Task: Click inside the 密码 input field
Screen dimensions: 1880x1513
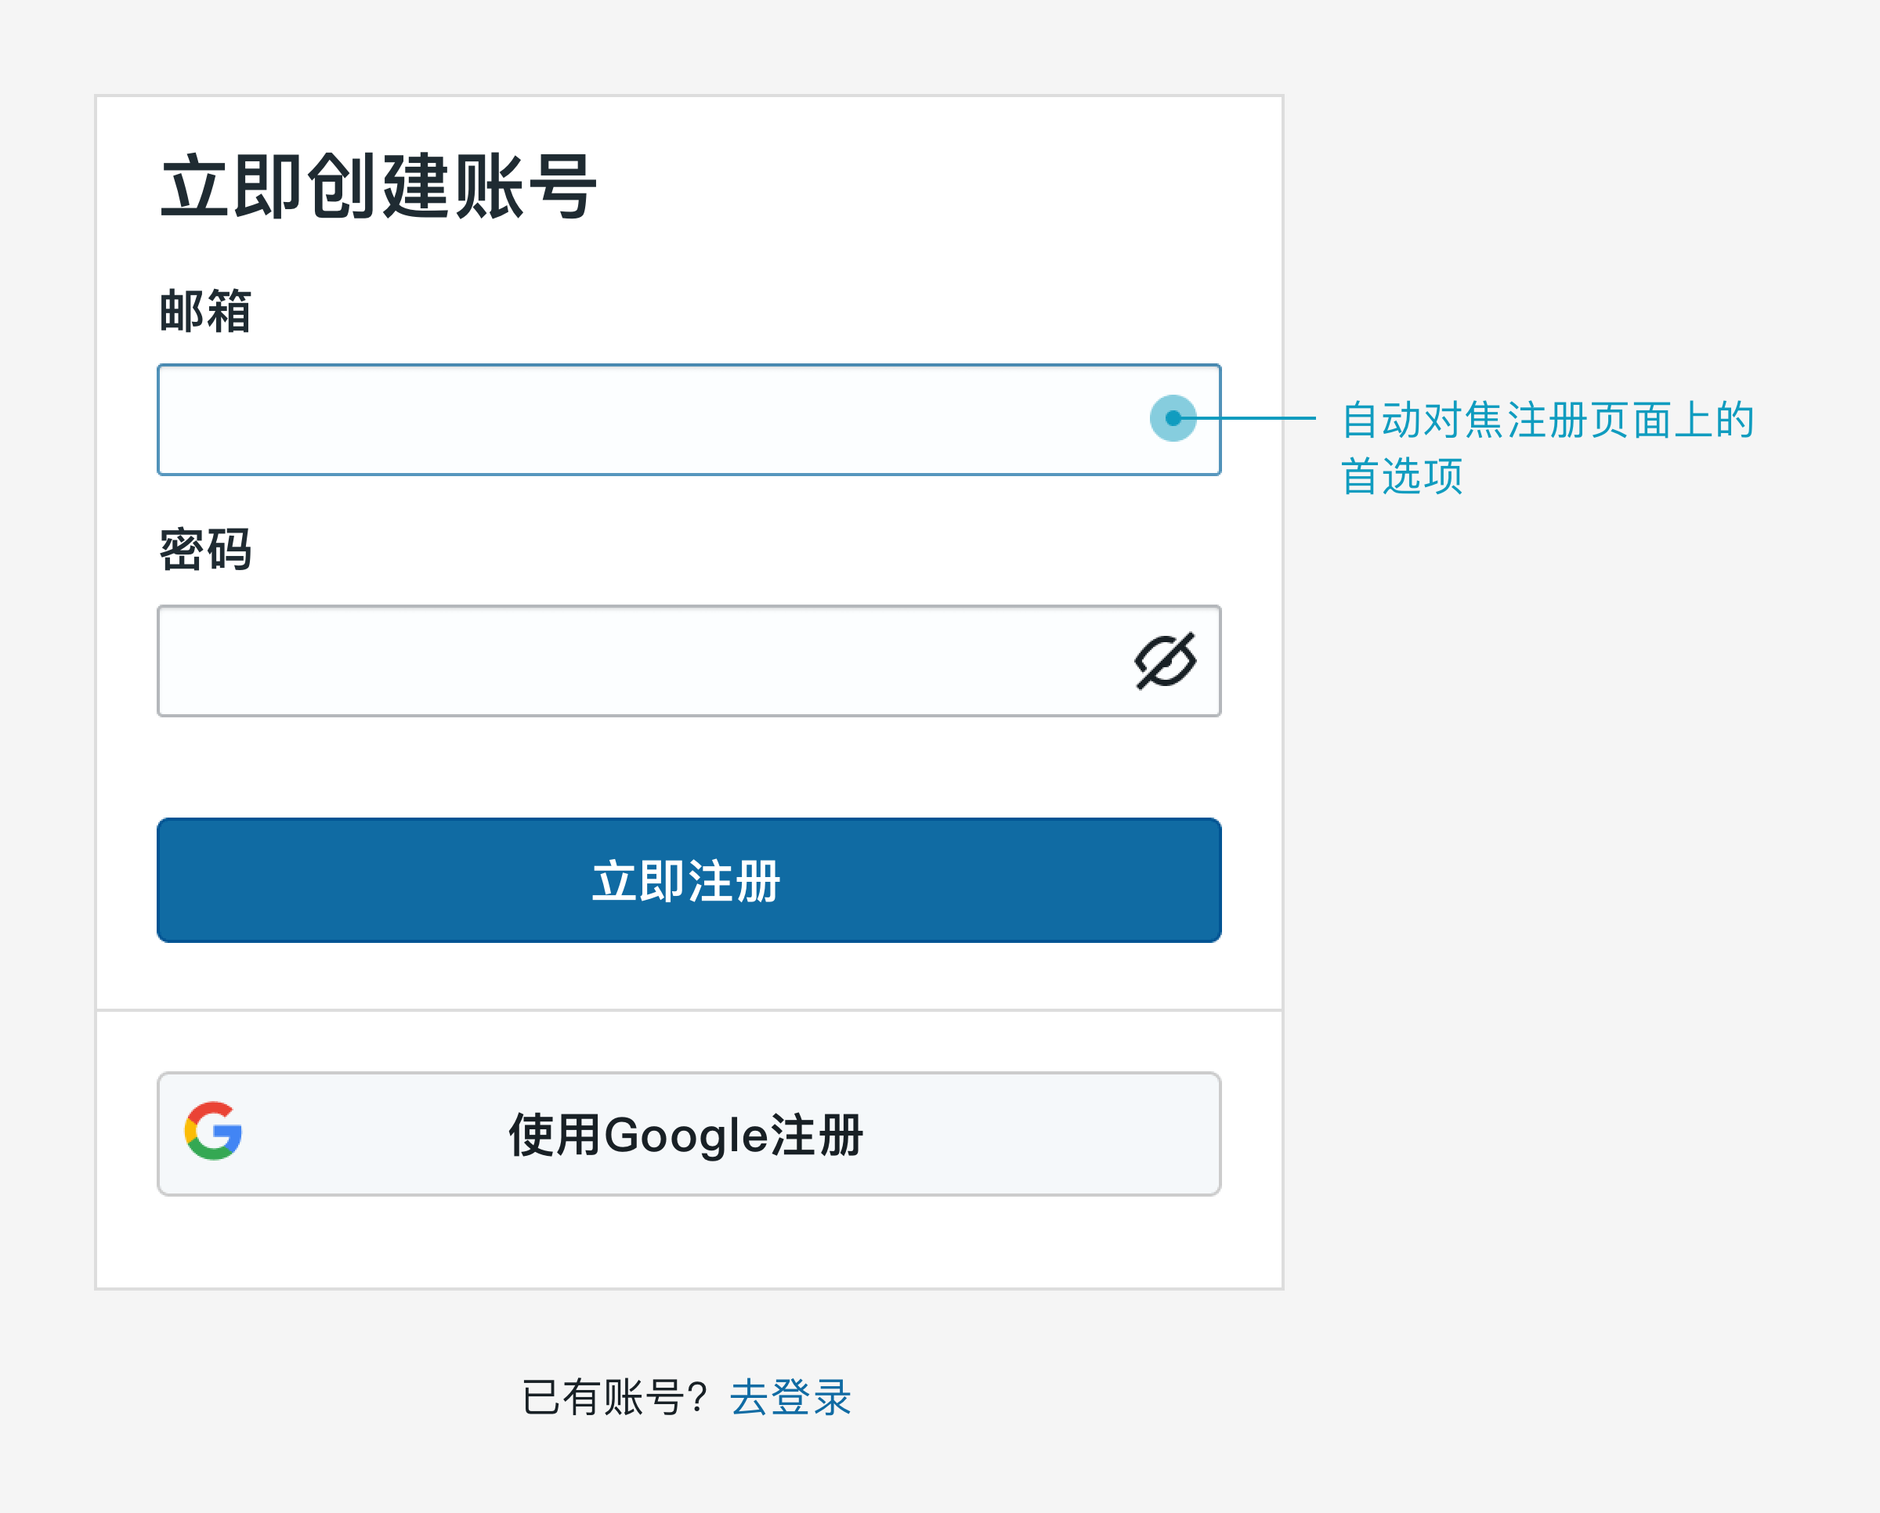Action: point(610,659)
